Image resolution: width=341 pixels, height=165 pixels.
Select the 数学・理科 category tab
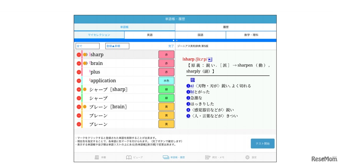[x=251, y=35]
